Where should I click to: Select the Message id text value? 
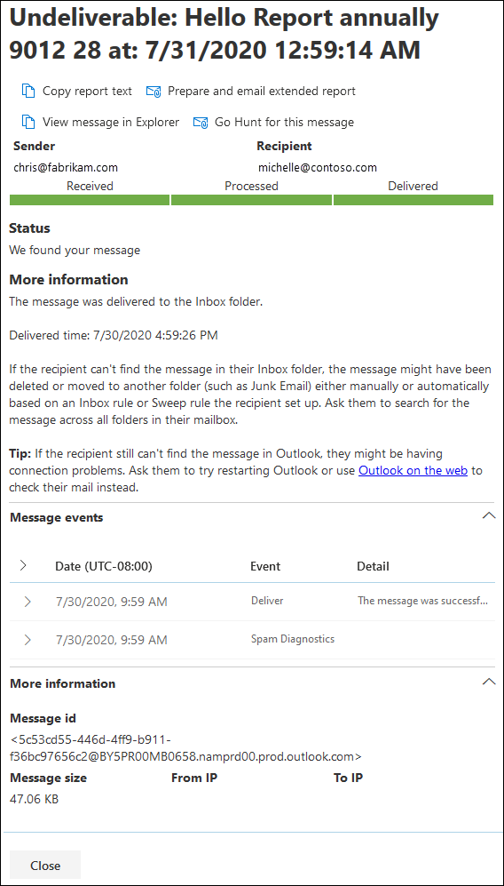[186, 747]
